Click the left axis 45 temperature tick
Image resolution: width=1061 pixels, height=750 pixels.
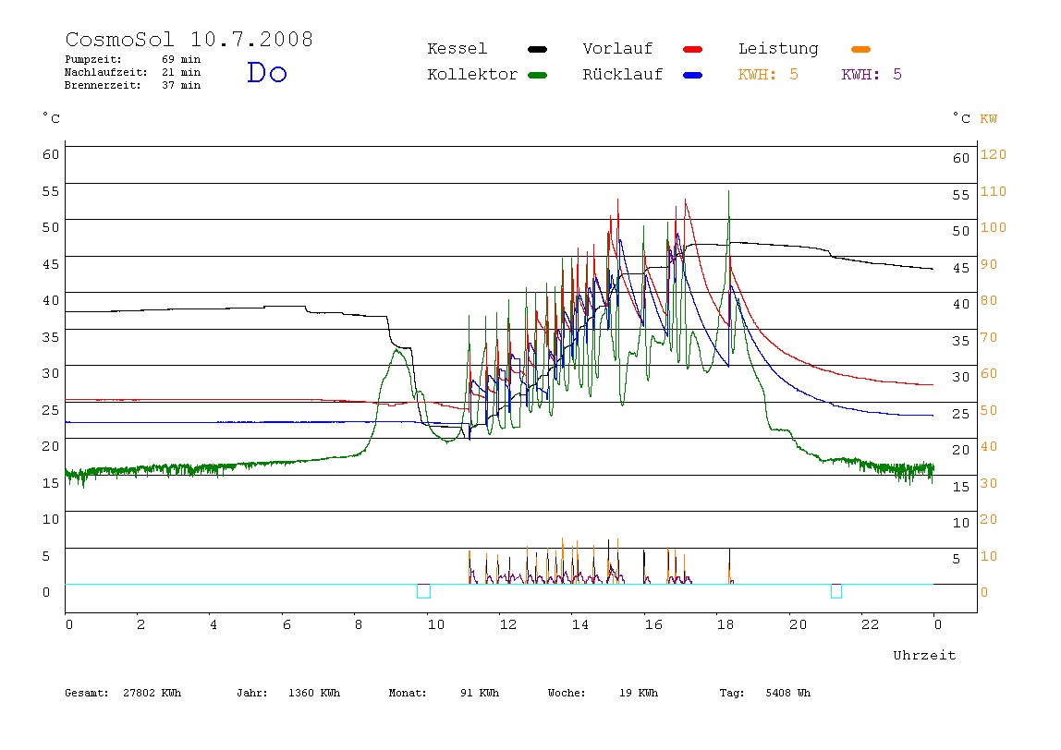[51, 264]
